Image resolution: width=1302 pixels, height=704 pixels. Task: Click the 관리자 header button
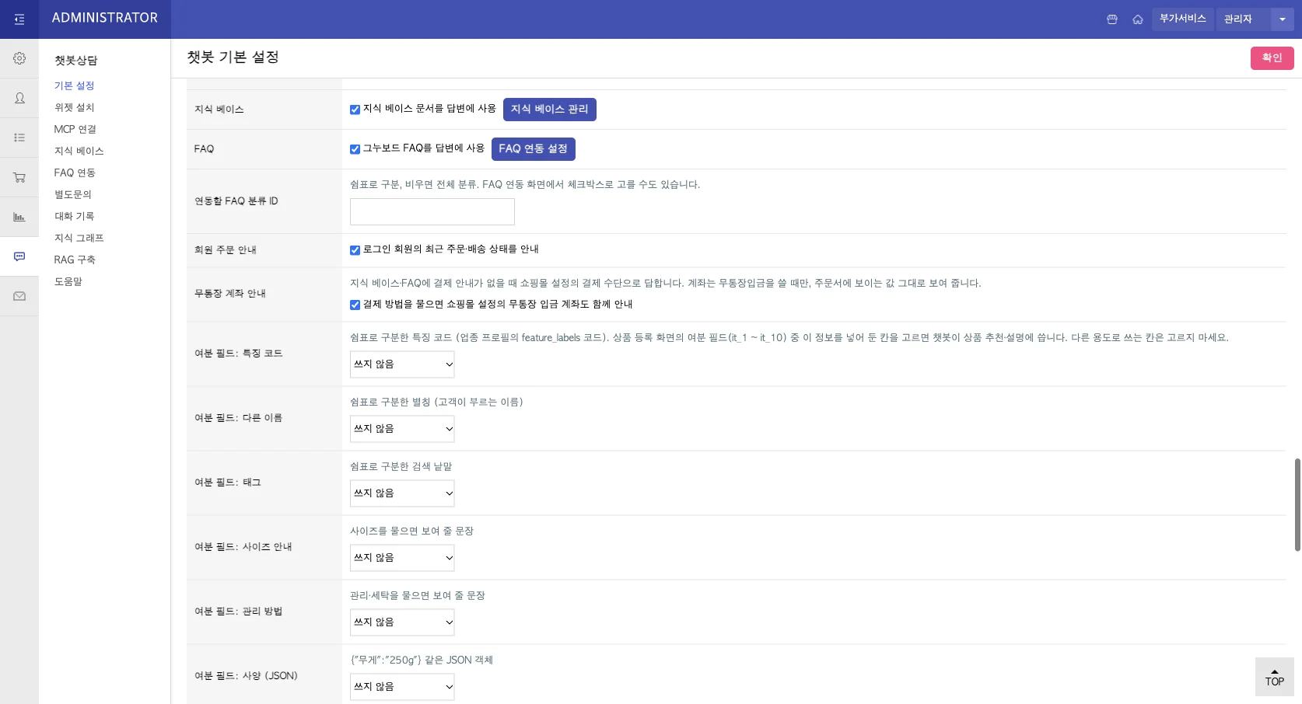1242,19
